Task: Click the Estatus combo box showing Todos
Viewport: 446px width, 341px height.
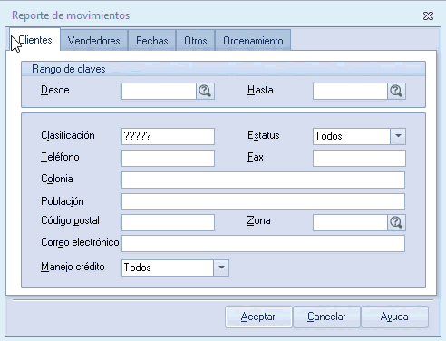Action: click(352, 136)
